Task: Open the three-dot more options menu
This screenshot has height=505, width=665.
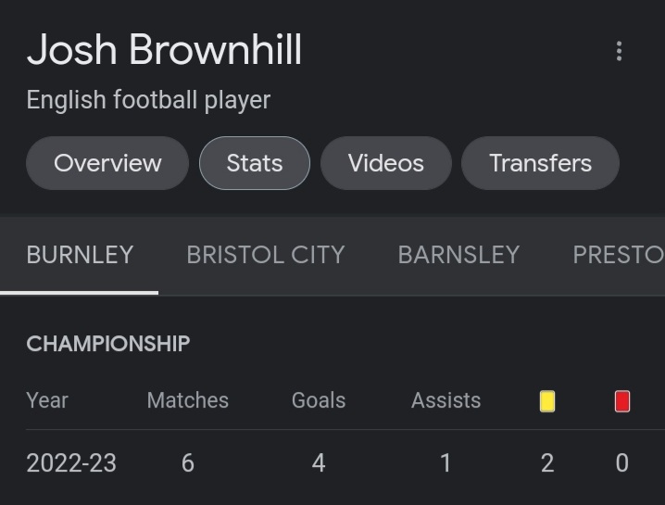Action: point(619,51)
